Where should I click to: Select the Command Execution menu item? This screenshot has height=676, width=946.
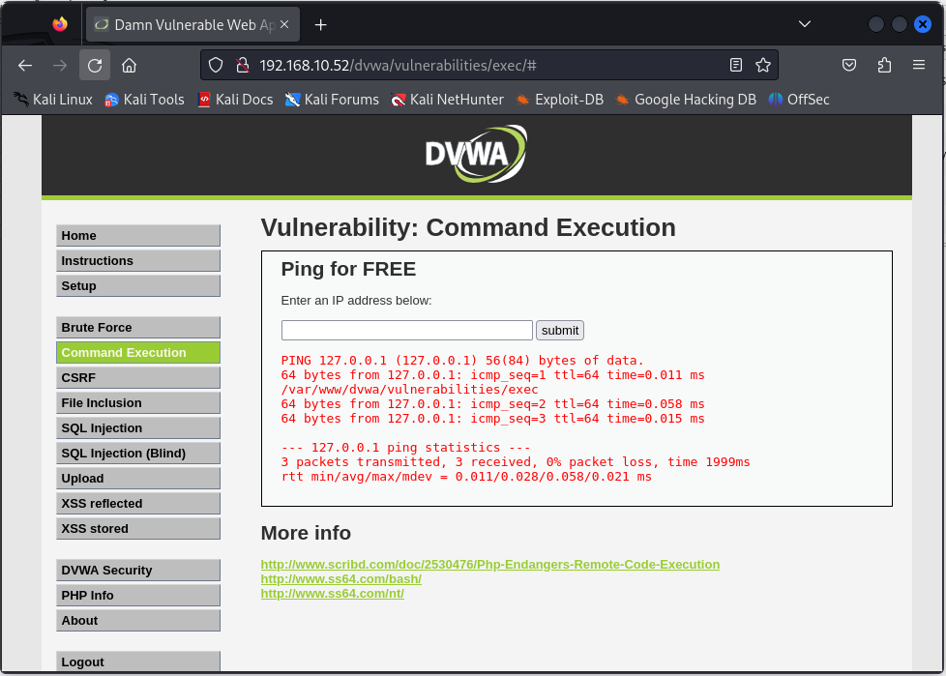138,353
